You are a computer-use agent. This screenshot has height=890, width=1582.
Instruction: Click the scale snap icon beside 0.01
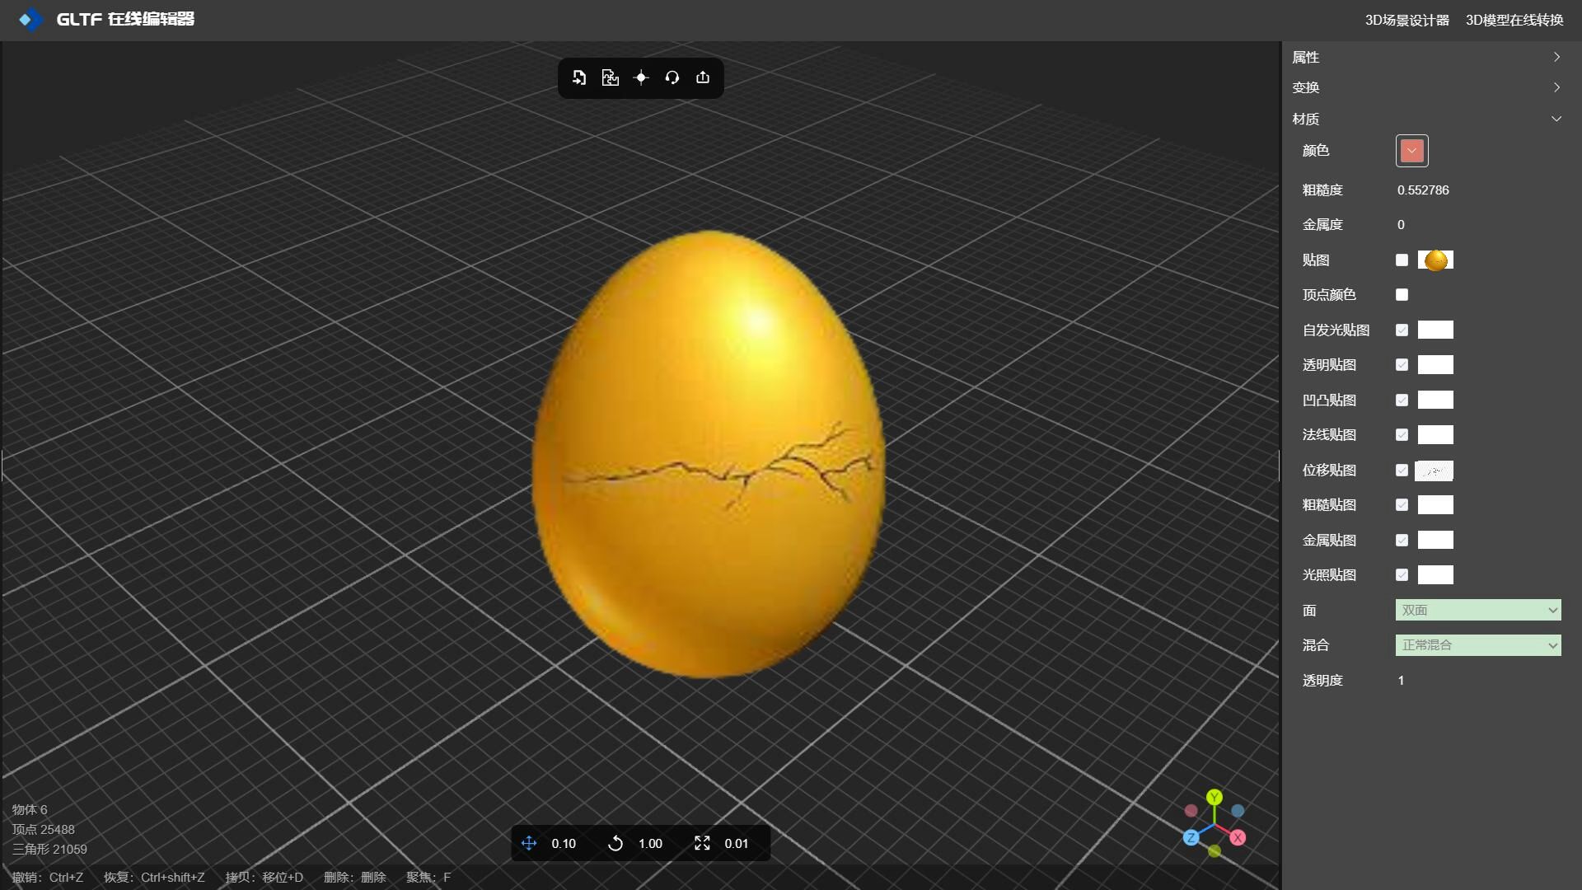pos(702,843)
